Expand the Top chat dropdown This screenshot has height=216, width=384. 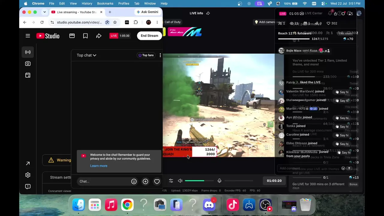coord(86,55)
